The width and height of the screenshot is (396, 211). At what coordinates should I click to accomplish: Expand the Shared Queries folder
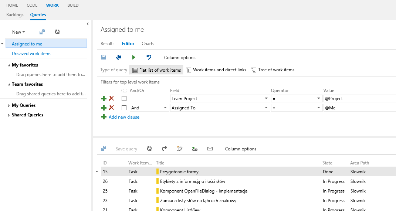coord(9,115)
